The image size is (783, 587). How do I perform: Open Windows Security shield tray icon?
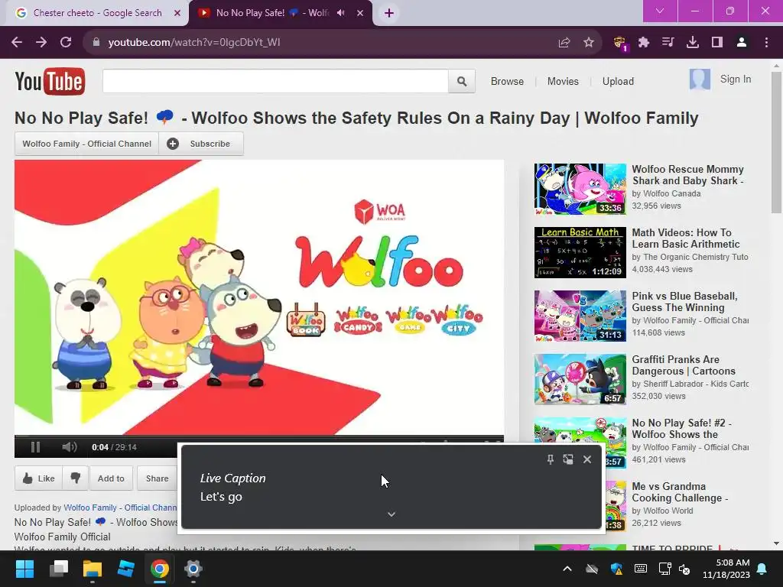tap(616, 569)
